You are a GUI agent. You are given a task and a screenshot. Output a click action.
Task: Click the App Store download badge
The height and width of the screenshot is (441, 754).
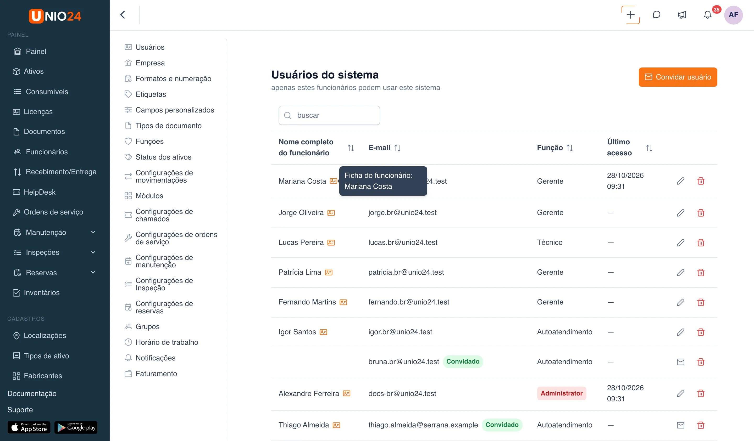point(29,427)
